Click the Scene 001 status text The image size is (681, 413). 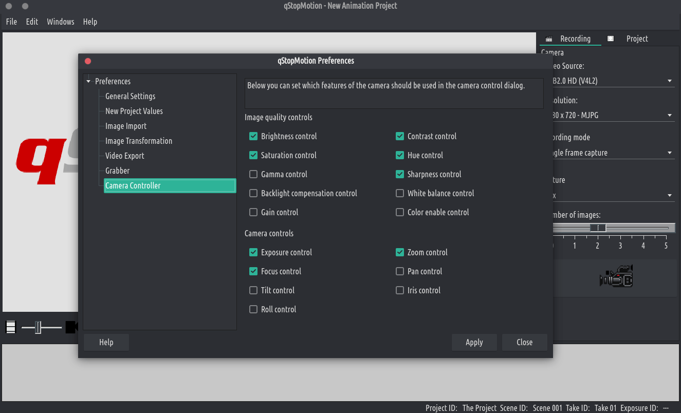tap(548, 408)
